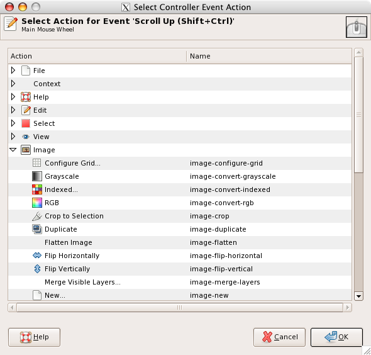Expand the File action group
This screenshot has width=371, height=355.
point(13,70)
